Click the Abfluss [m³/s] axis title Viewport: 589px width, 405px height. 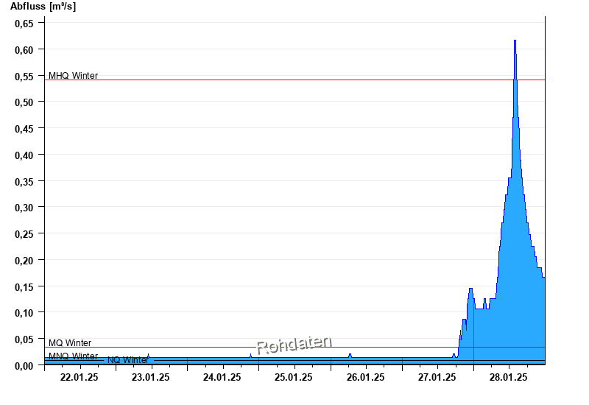[43, 7]
